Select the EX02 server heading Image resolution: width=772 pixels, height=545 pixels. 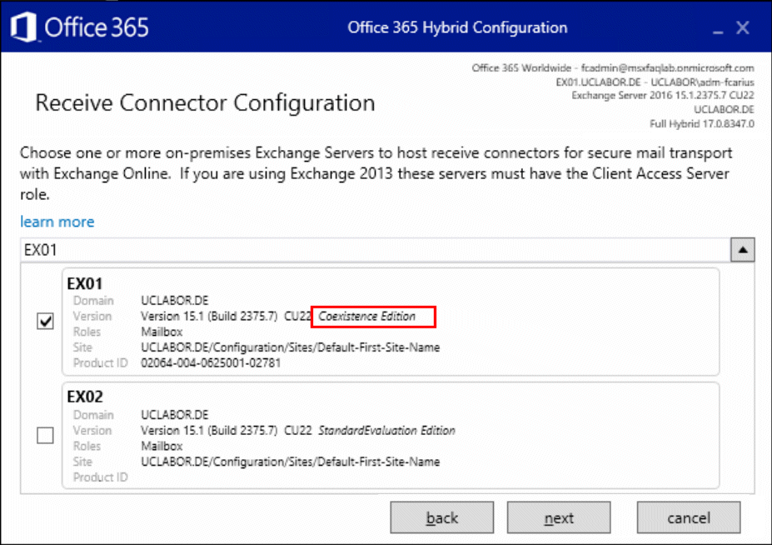pos(85,397)
